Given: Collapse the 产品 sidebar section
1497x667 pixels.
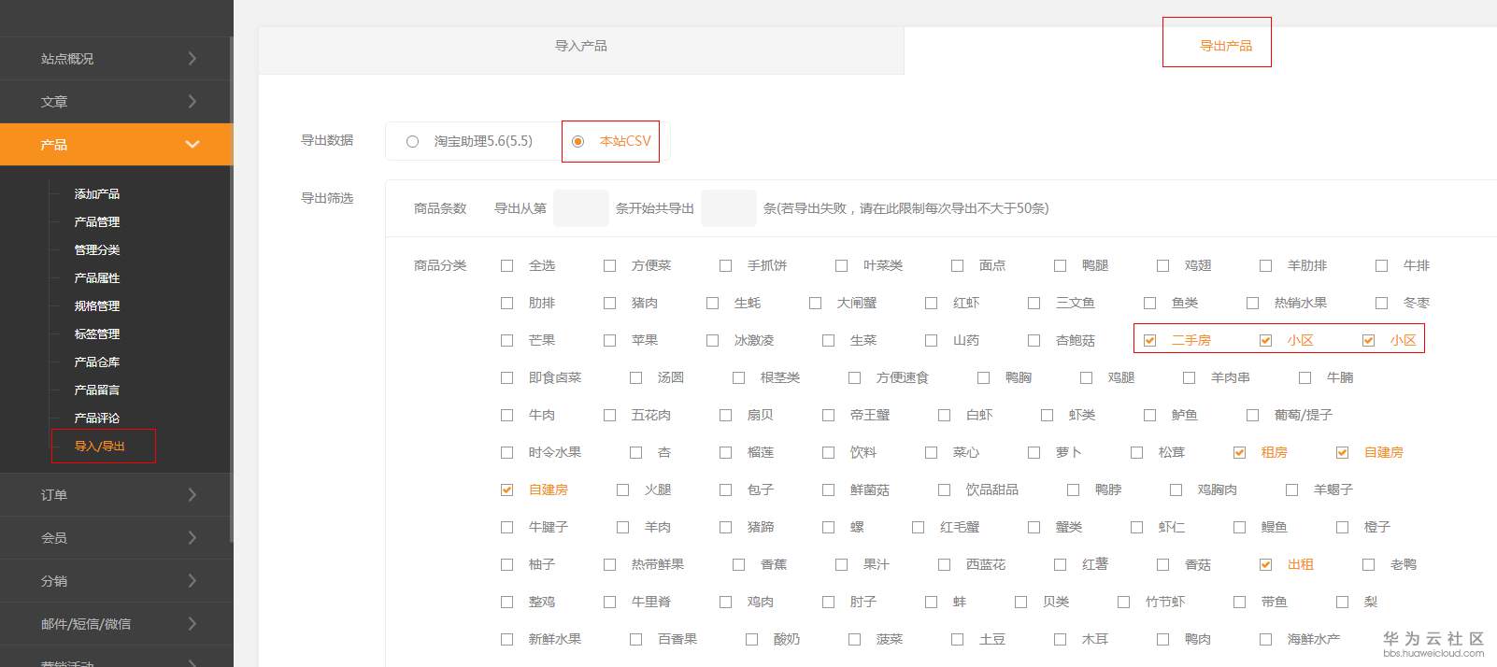Looking at the screenshot, I should (x=116, y=144).
